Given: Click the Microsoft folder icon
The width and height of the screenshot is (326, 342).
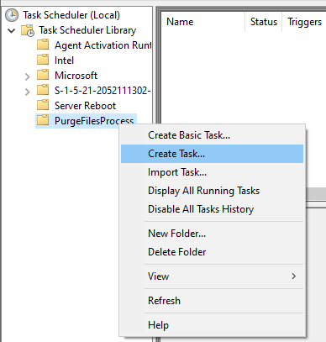Looking at the screenshot, I should 43,75.
